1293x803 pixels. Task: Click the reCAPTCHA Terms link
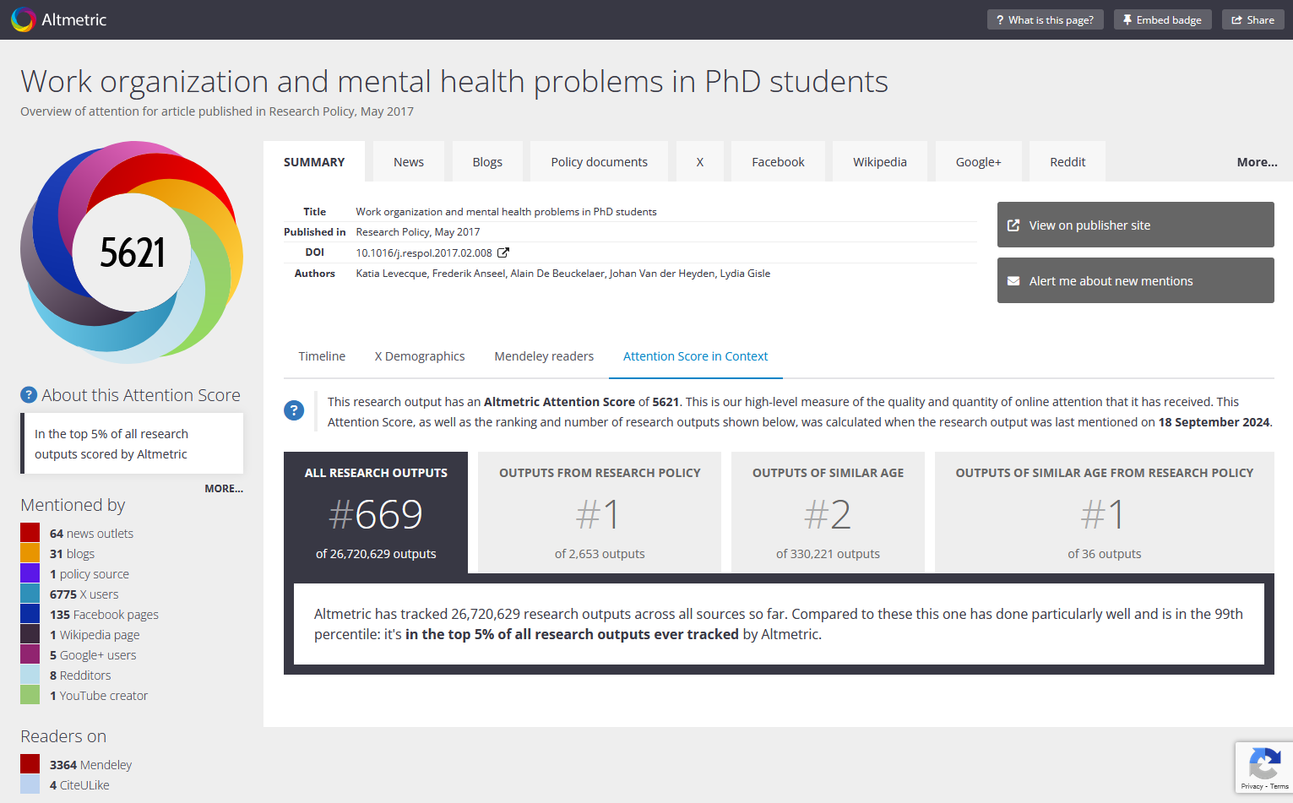click(1279, 786)
